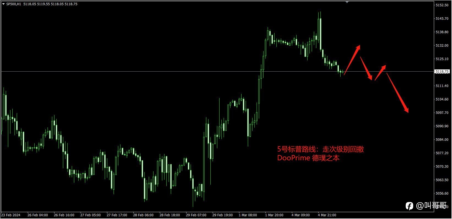The image size is (452, 219).
Task: Click the 5104.60 price scale label
Action: coord(442,99)
